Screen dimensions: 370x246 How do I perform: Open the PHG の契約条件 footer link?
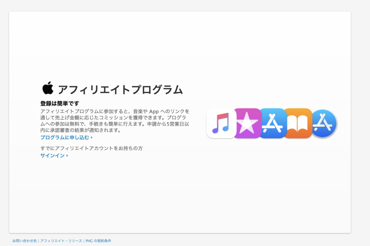(x=98, y=241)
